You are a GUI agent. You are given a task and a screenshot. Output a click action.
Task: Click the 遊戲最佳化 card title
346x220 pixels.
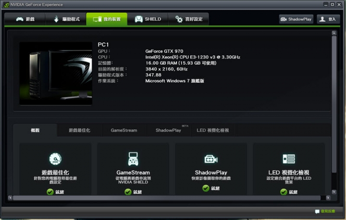coord(55,173)
